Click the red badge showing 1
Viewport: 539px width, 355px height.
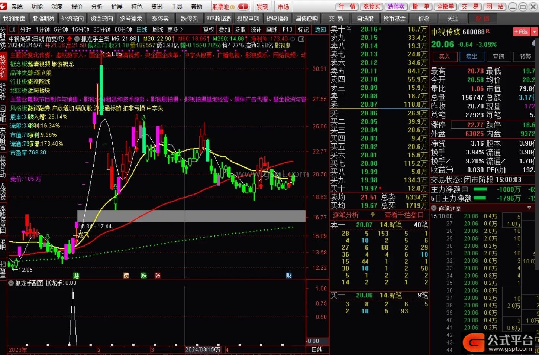[243, 7]
